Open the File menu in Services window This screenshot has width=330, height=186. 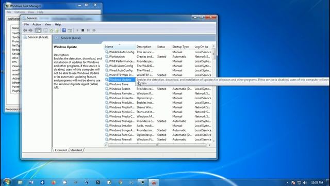coord(26,24)
